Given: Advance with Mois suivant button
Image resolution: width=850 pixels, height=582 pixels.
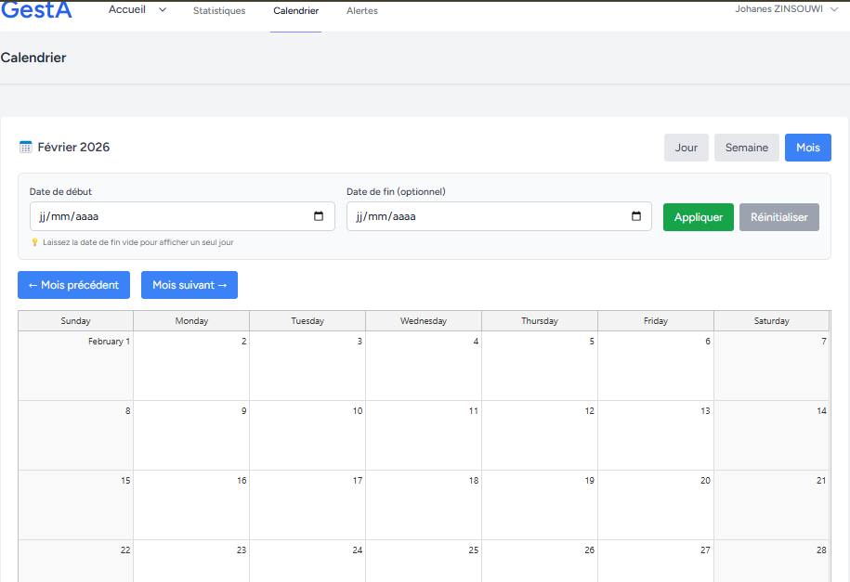Looking at the screenshot, I should pyautogui.click(x=190, y=285).
